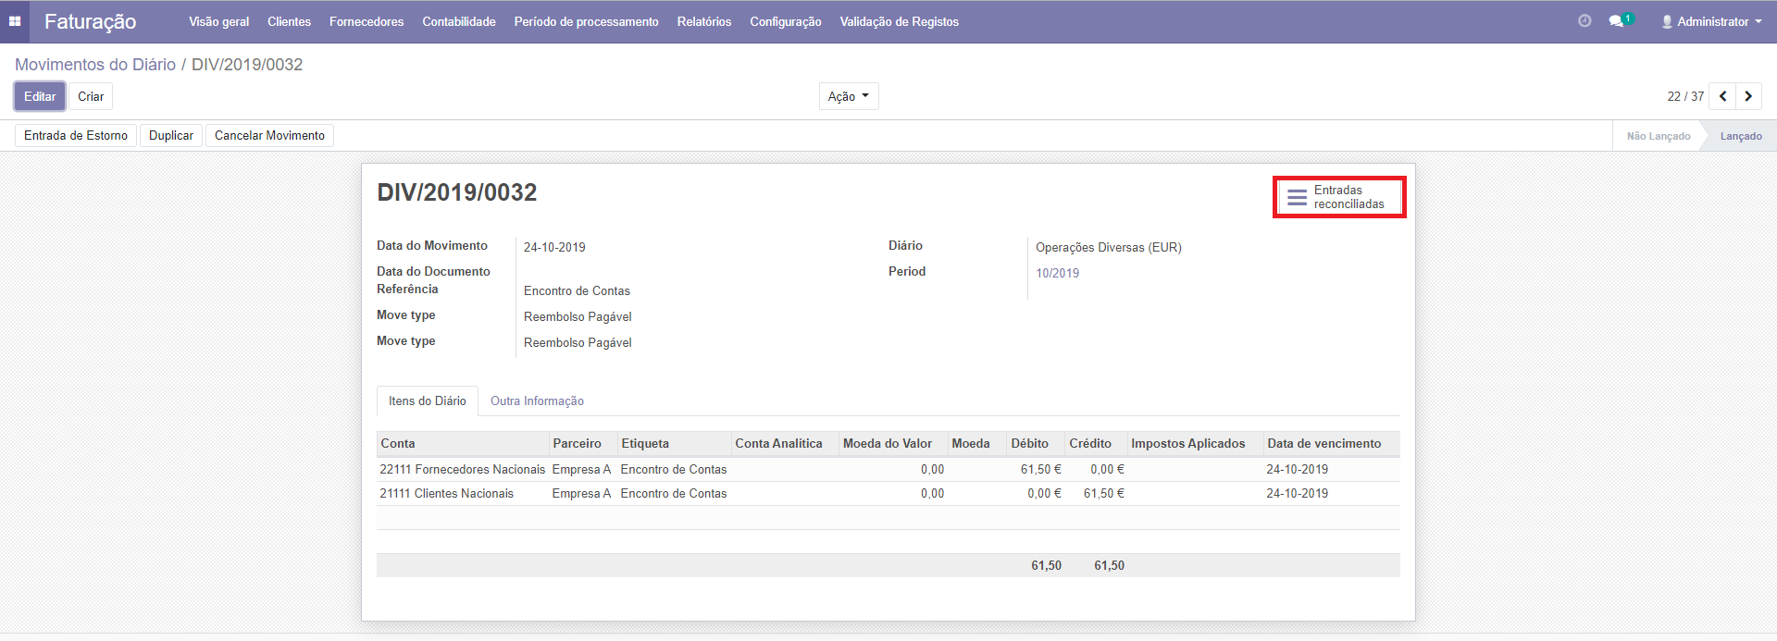Click Cancelar Movimento button

click(269, 135)
